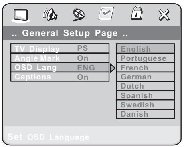The height and width of the screenshot is (147, 184).
Task: Choose Swedish as OSD language
Action: (146, 105)
